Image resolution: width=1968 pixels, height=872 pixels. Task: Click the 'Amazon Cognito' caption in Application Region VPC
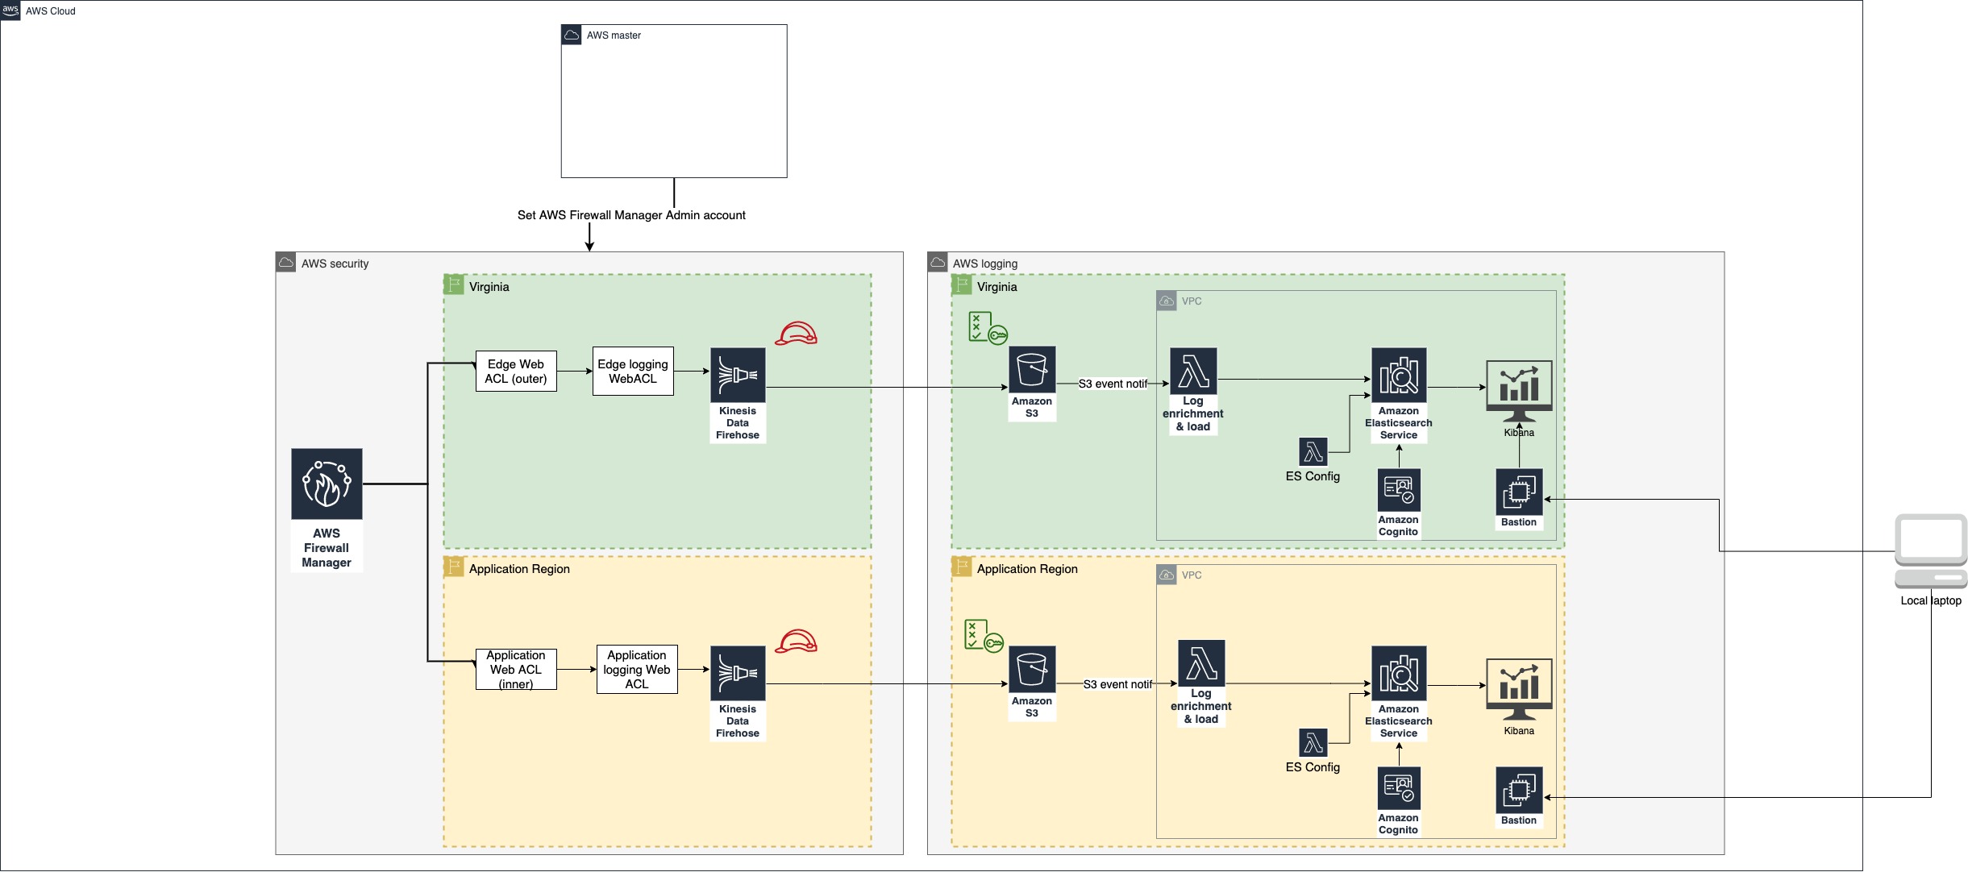point(1398,824)
